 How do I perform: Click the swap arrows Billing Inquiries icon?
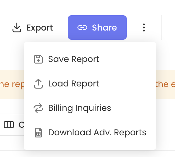[x=38, y=108]
